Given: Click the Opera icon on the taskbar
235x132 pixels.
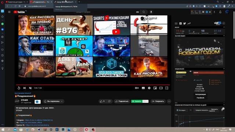Looking at the screenshot, I should click(87, 129).
